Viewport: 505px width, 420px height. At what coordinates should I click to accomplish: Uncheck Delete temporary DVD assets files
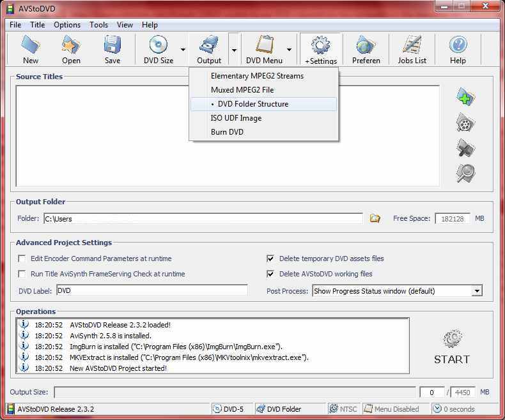click(x=270, y=259)
